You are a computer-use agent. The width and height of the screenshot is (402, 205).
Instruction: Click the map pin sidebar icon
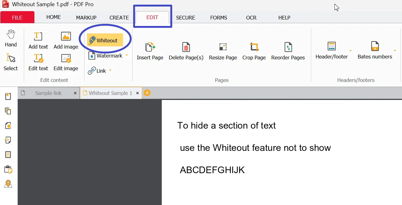8,184
